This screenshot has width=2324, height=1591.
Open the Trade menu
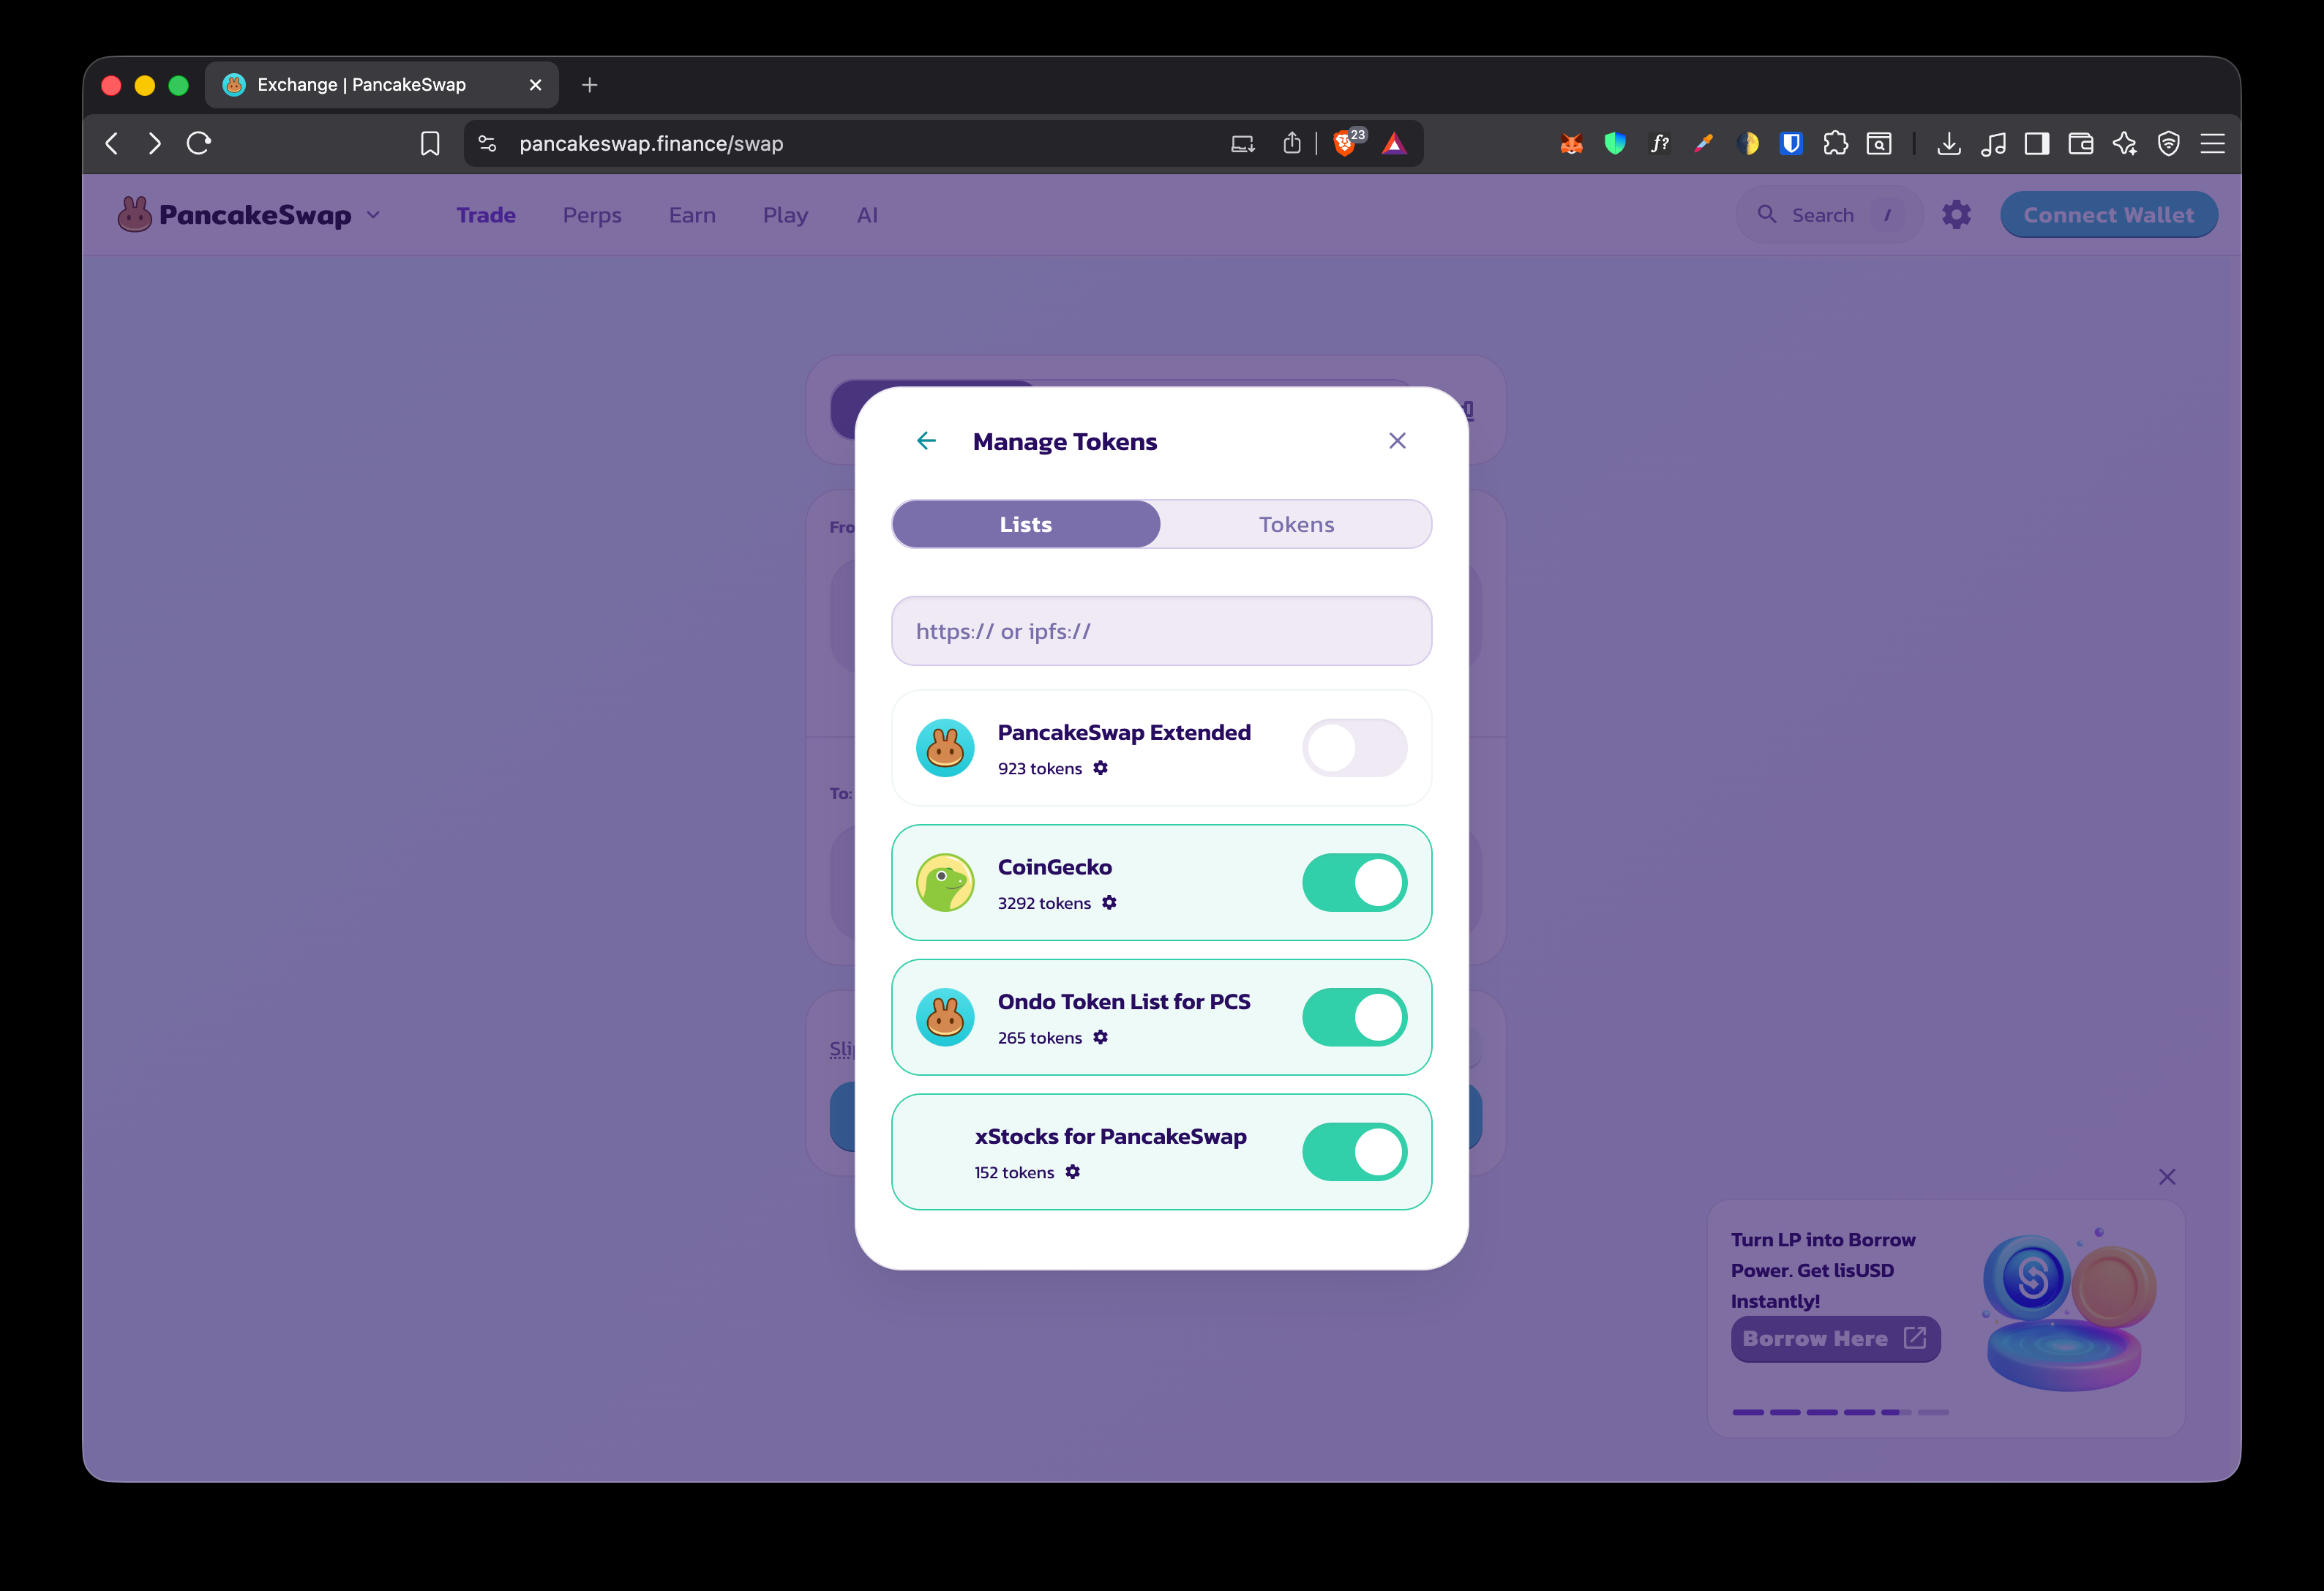486,215
